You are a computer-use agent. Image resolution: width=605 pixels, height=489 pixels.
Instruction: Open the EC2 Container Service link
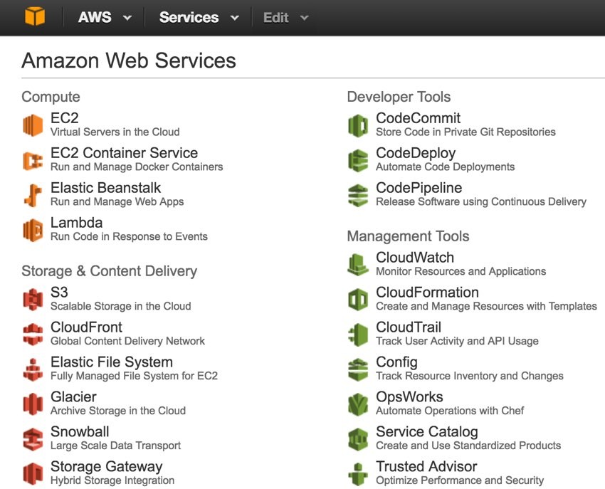[125, 153]
